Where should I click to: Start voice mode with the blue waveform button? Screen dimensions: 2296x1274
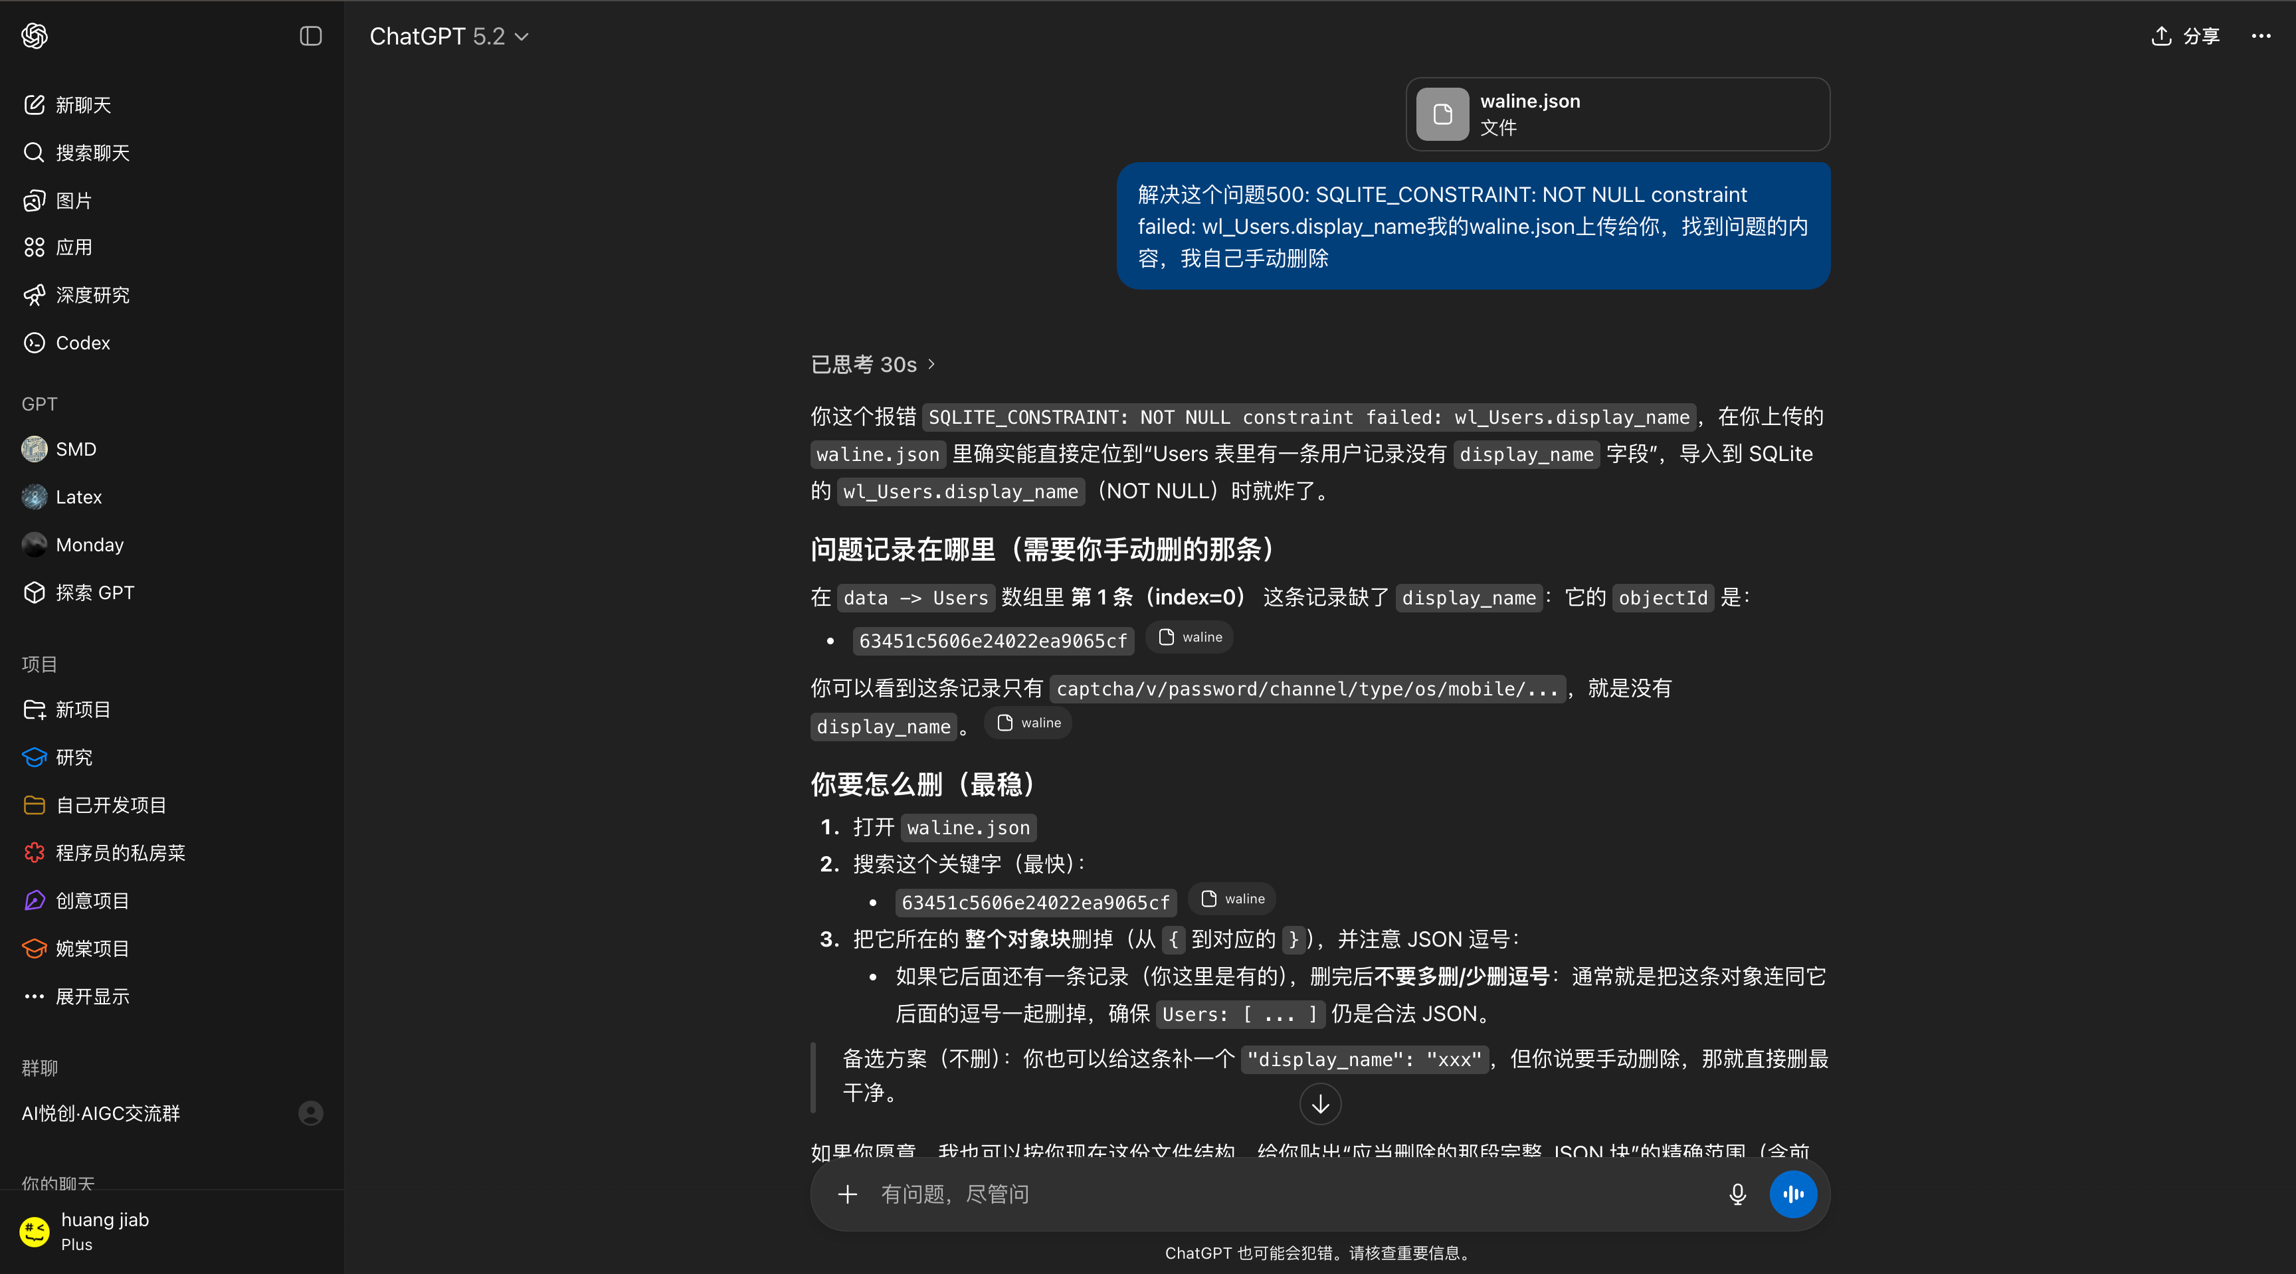tap(1793, 1194)
